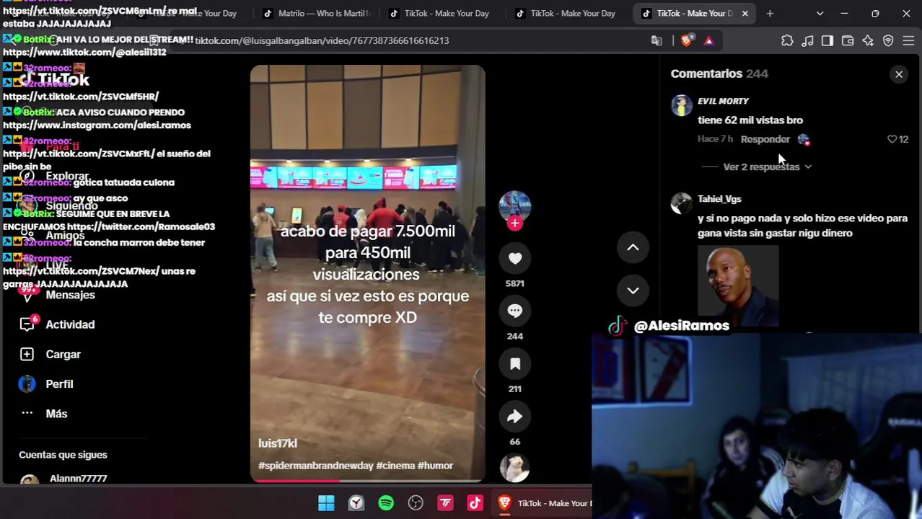Viewport: 922px width, 519px height.
Task: Open #humor hashtag
Action: click(x=435, y=466)
